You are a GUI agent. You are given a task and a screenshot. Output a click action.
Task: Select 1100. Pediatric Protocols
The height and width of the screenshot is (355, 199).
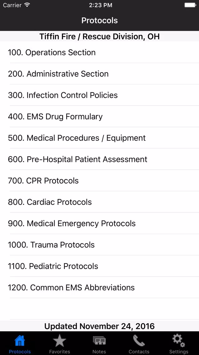tap(100, 266)
